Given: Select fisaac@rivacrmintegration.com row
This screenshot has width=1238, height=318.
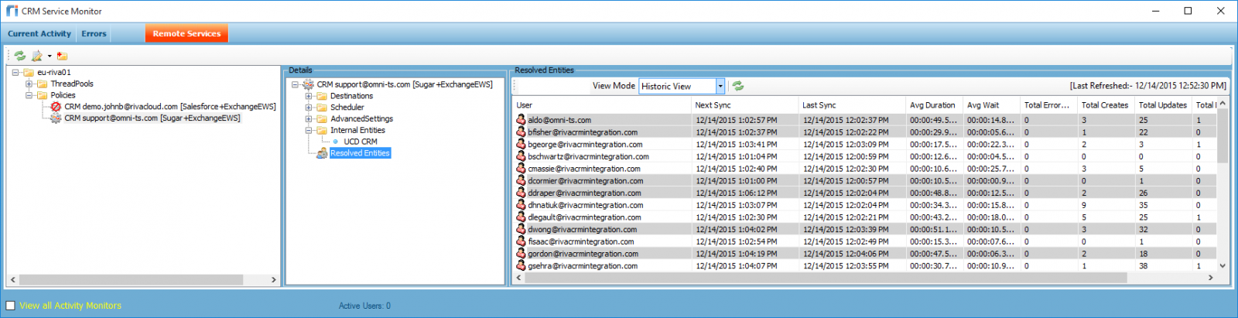Looking at the screenshot, I should click(x=866, y=241).
